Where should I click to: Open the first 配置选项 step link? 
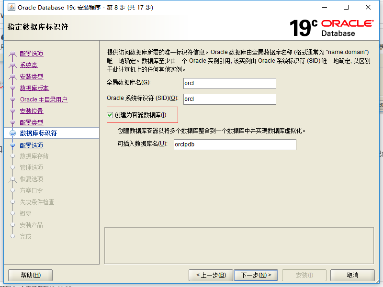tap(32, 54)
